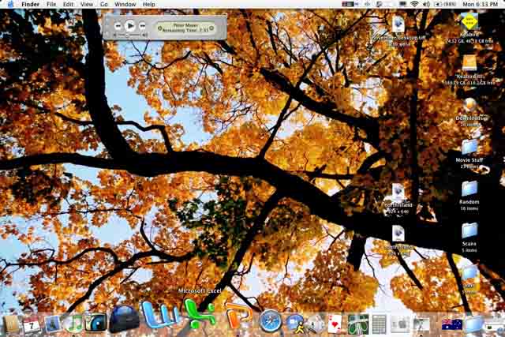
Task: Open the Window menu
Action: (x=125, y=4)
